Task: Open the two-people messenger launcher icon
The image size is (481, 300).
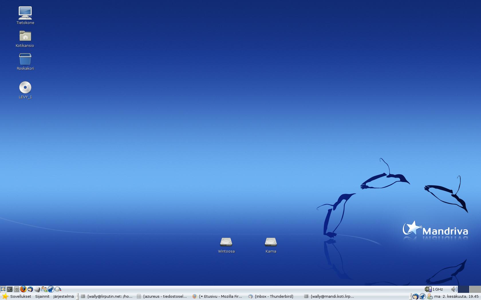Action: click(x=44, y=289)
